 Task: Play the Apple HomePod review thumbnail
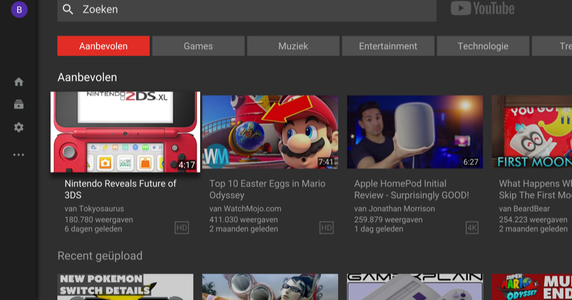coord(415,132)
